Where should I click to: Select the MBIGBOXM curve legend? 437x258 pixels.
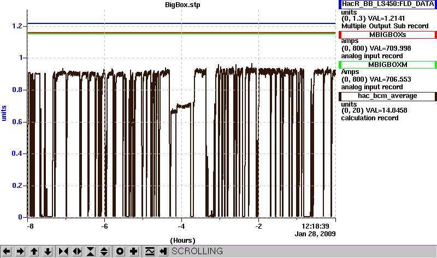[388, 65]
